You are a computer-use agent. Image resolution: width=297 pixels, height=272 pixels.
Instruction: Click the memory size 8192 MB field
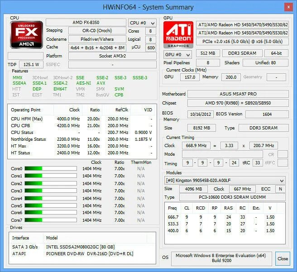[x=201, y=128]
